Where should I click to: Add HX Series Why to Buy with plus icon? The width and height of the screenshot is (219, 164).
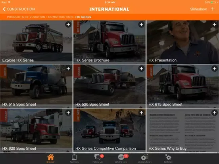[215, 113]
